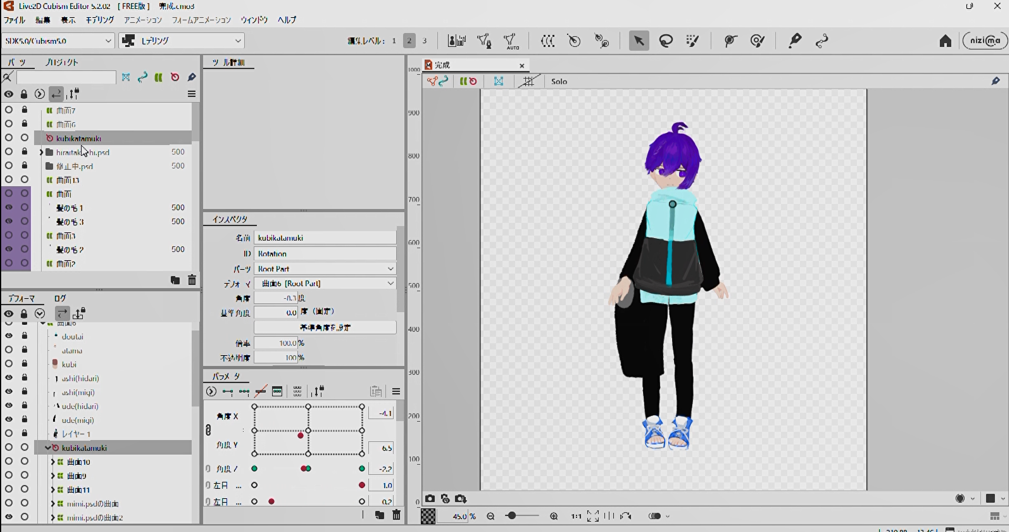Adjust the canvas zoom slider
The width and height of the screenshot is (1009, 532).
(512, 516)
